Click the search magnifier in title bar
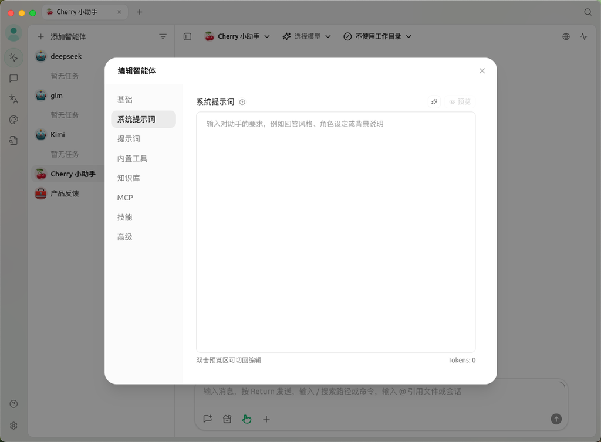 tap(588, 12)
